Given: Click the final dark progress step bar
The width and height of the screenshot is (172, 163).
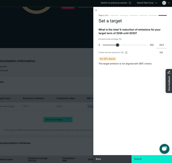Looking at the screenshot, I should [163, 15].
